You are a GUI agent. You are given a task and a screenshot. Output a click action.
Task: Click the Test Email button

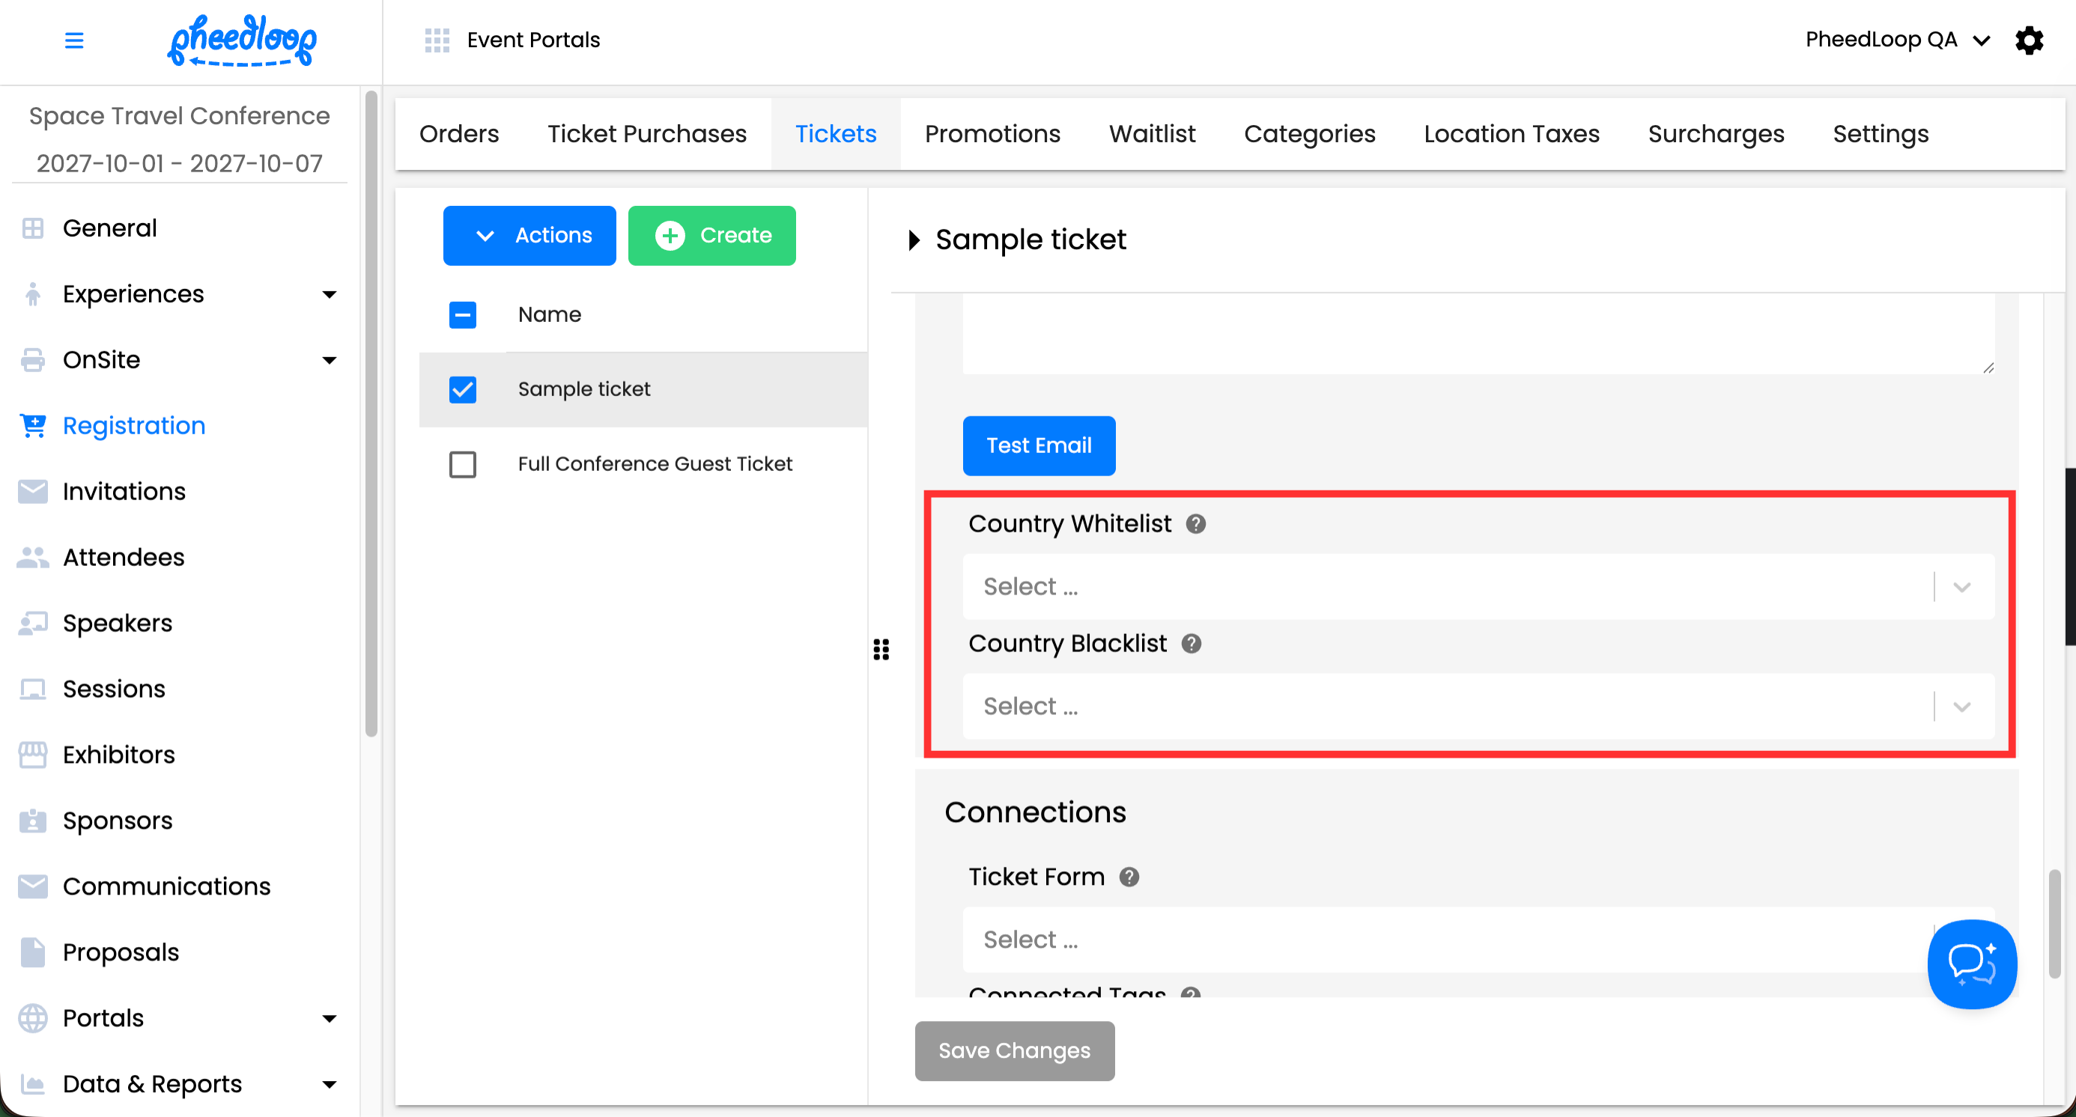[x=1038, y=445]
